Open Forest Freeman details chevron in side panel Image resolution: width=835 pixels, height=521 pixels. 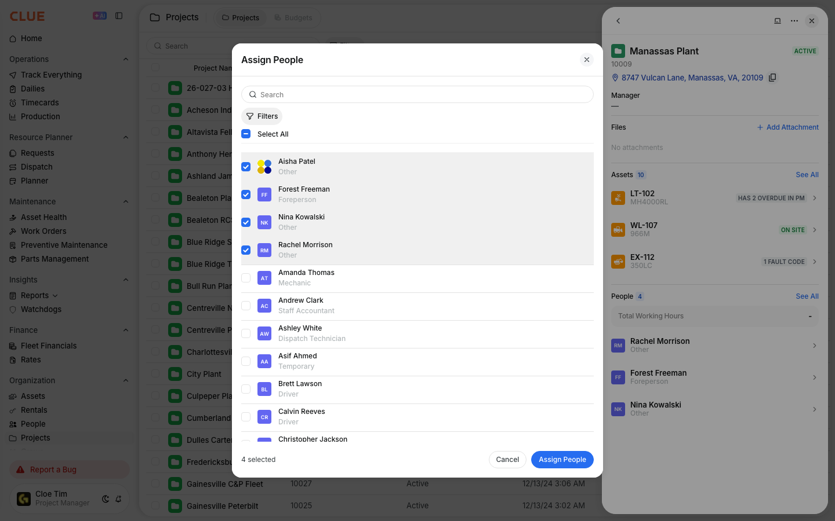click(x=815, y=377)
